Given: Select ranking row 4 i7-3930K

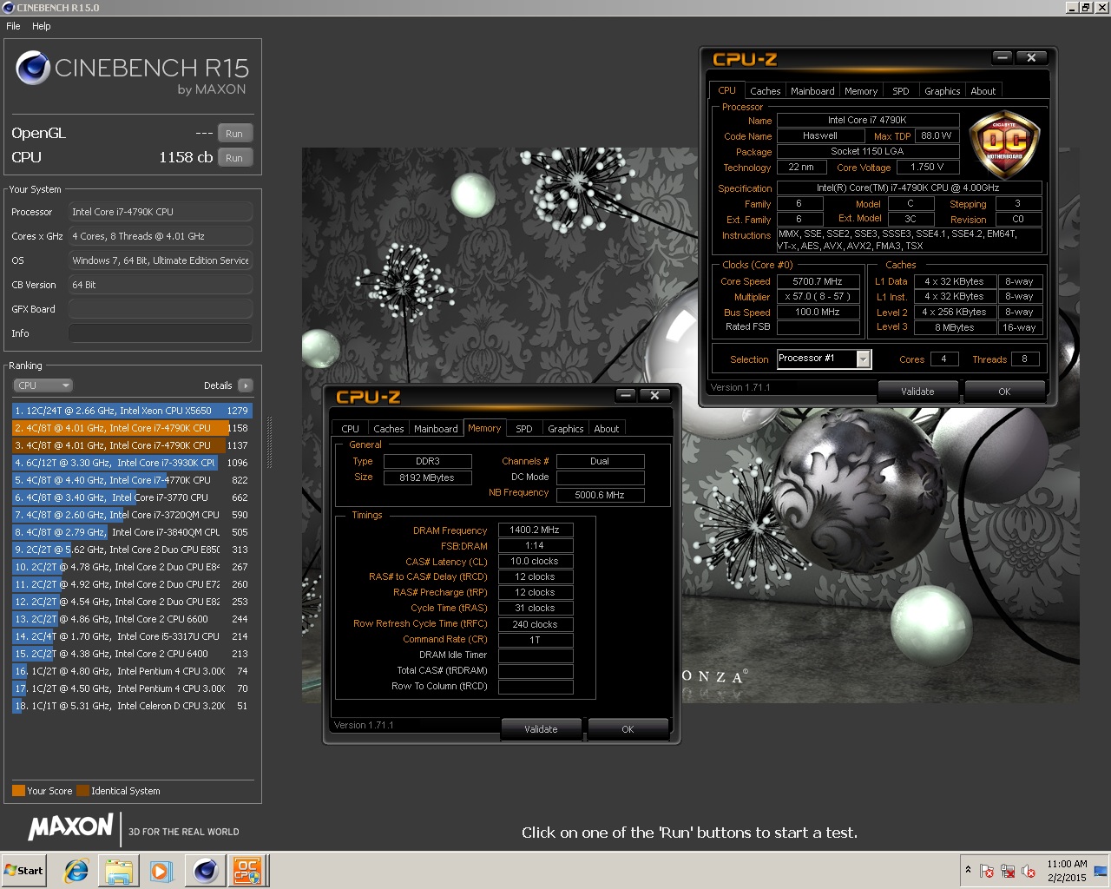Looking at the screenshot, I should point(131,463).
